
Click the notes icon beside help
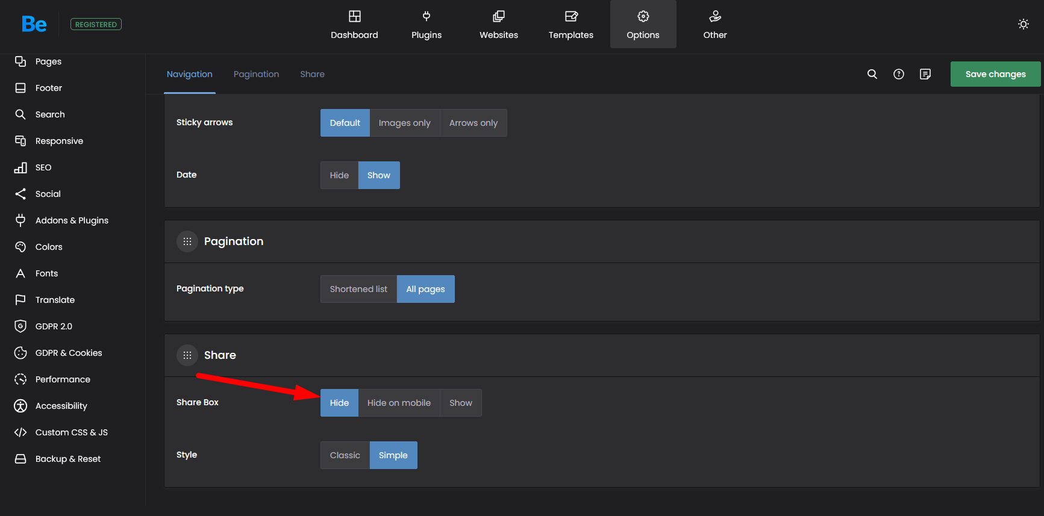(x=925, y=74)
